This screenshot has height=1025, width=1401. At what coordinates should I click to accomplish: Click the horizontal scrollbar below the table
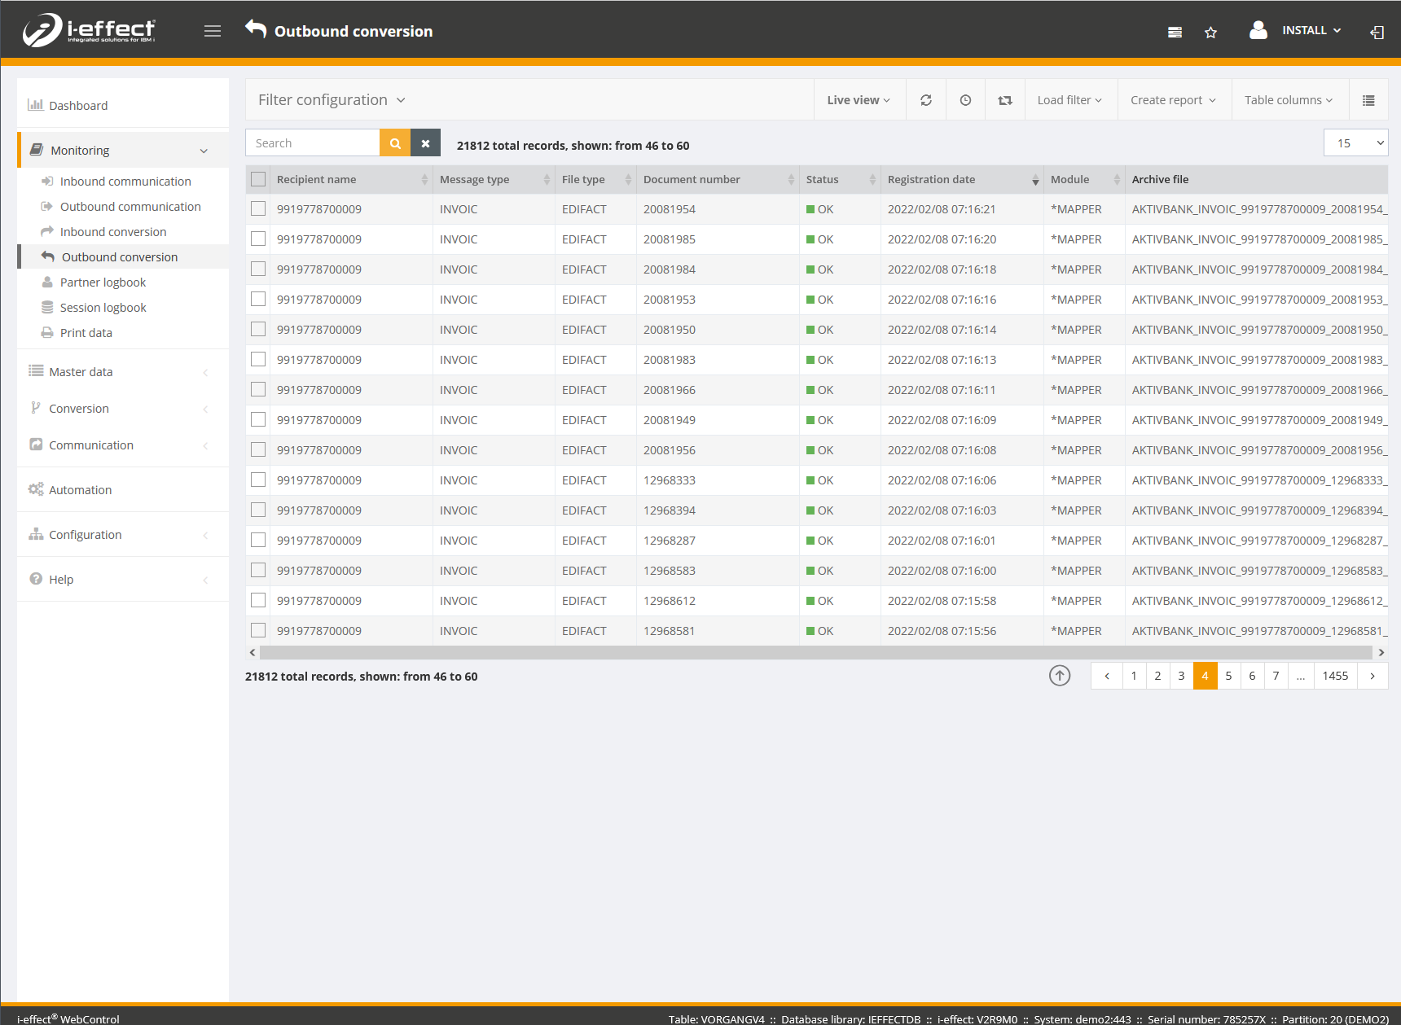815,653
